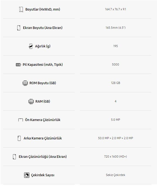Click the screen resolution icon beside Ekran Çözünürlüğü

pos(14,157)
